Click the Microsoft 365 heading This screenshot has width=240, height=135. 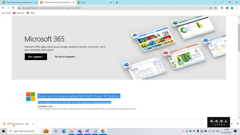(x=44, y=39)
